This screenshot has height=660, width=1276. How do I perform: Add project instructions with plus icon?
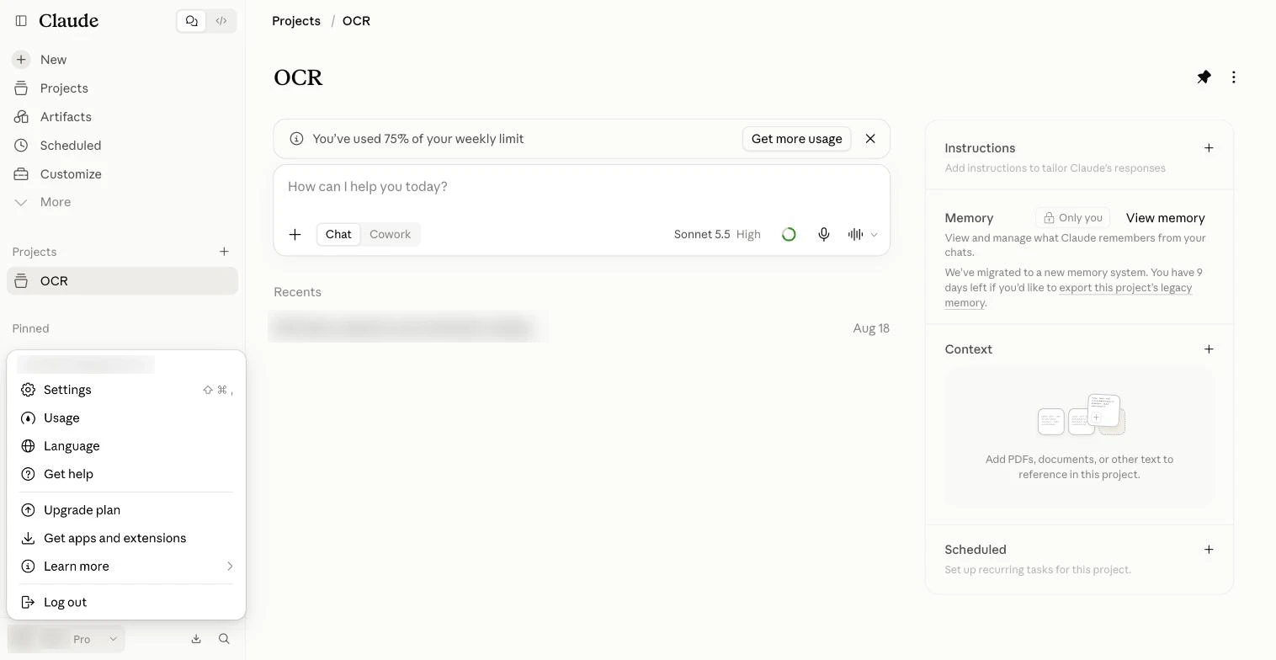click(x=1209, y=148)
